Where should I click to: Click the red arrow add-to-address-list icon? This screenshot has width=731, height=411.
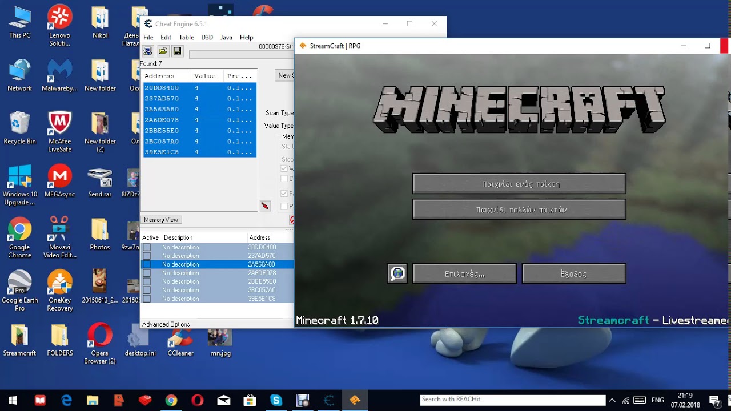tap(265, 205)
